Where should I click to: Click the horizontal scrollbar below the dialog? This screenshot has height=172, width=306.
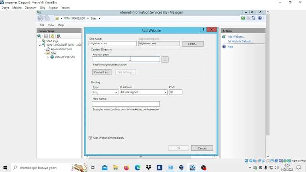(140, 157)
